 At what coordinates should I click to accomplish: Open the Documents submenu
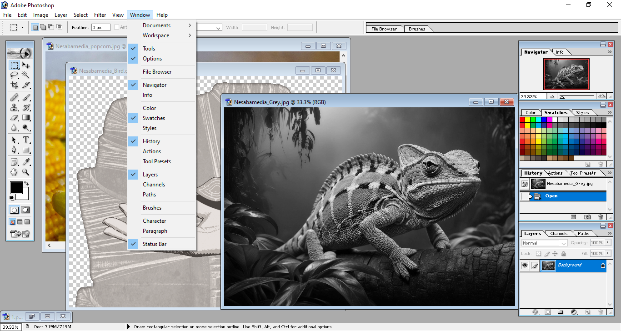[156, 25]
